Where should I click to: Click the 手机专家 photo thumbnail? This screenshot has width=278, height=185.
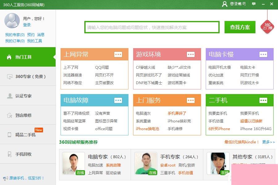146,163
